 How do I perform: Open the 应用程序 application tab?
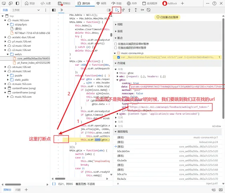[150, 3]
